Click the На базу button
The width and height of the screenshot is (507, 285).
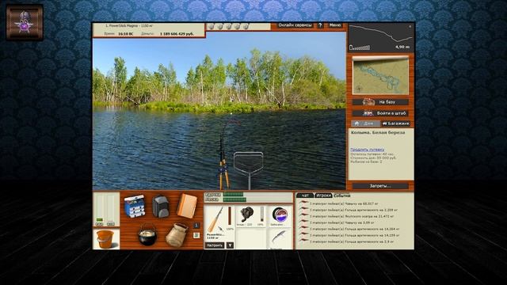380,102
